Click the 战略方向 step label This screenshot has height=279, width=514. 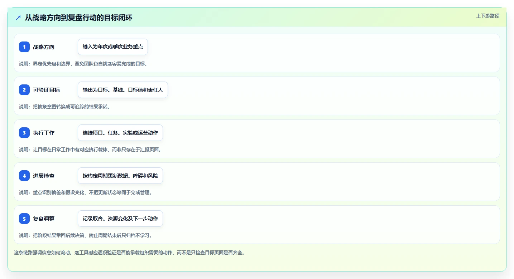44,47
